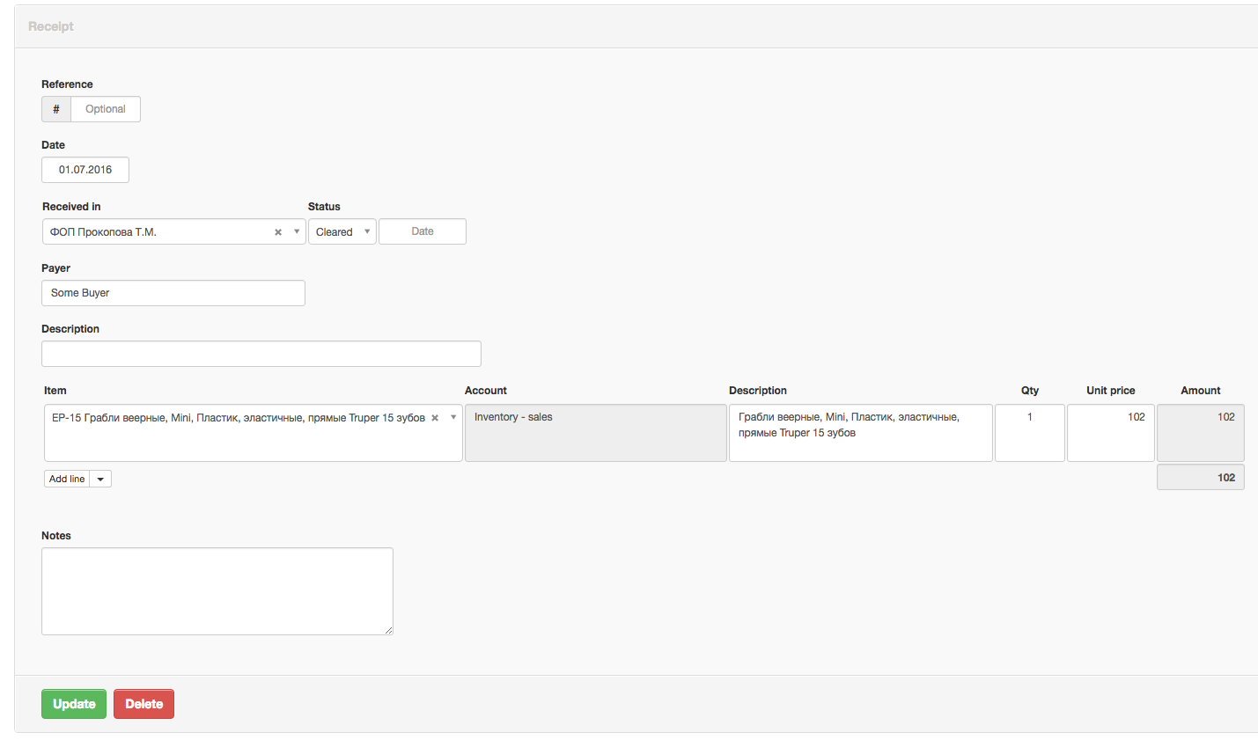This screenshot has width=1258, height=740.
Task: Select the status Date field
Action: (423, 231)
